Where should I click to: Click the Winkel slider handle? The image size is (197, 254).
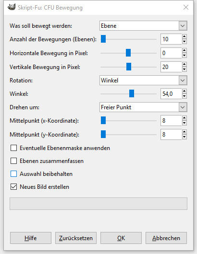(132, 93)
